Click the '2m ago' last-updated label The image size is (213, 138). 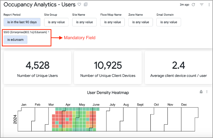click(184, 5)
